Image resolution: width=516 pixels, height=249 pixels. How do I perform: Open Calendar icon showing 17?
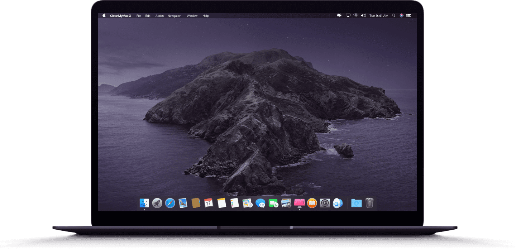click(209, 203)
